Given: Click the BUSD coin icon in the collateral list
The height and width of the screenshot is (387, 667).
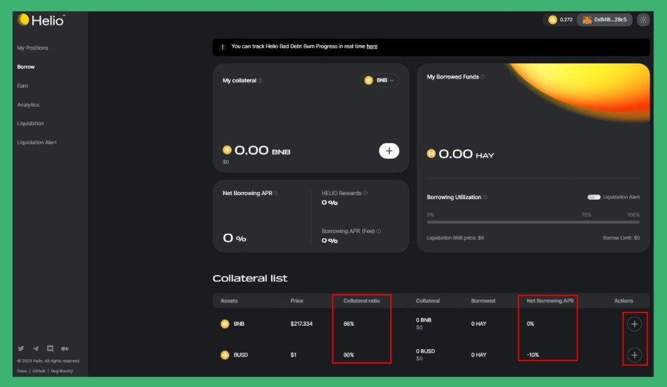Looking at the screenshot, I should (225, 355).
